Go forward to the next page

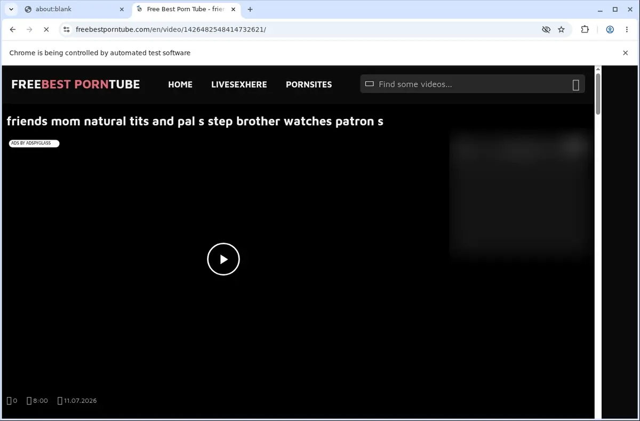(29, 30)
